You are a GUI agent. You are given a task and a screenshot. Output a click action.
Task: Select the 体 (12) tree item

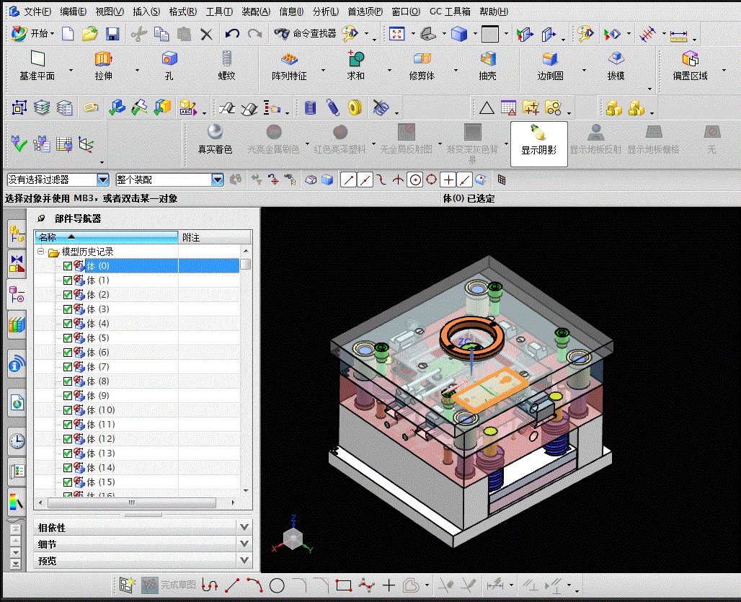(101, 439)
